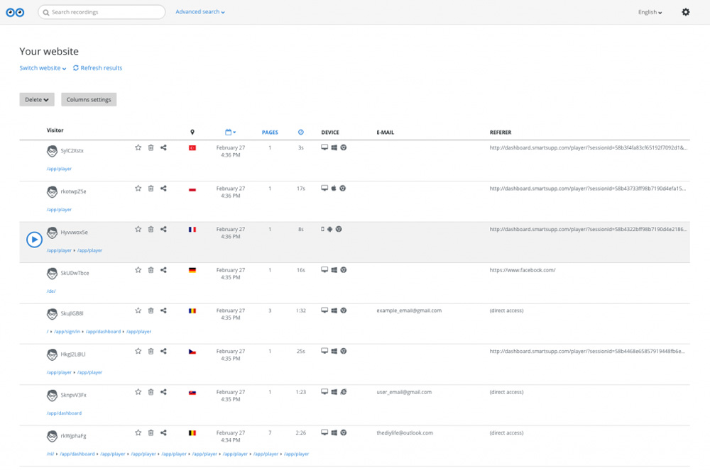The width and height of the screenshot is (710, 470).
Task: Click the rkotwpZ5e visitor avatar
Action: click(x=52, y=192)
